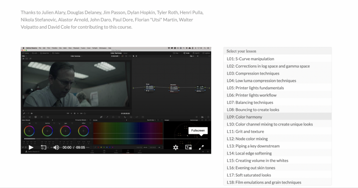
Task: Open L14: Local edge softening
Action: (x=277, y=153)
